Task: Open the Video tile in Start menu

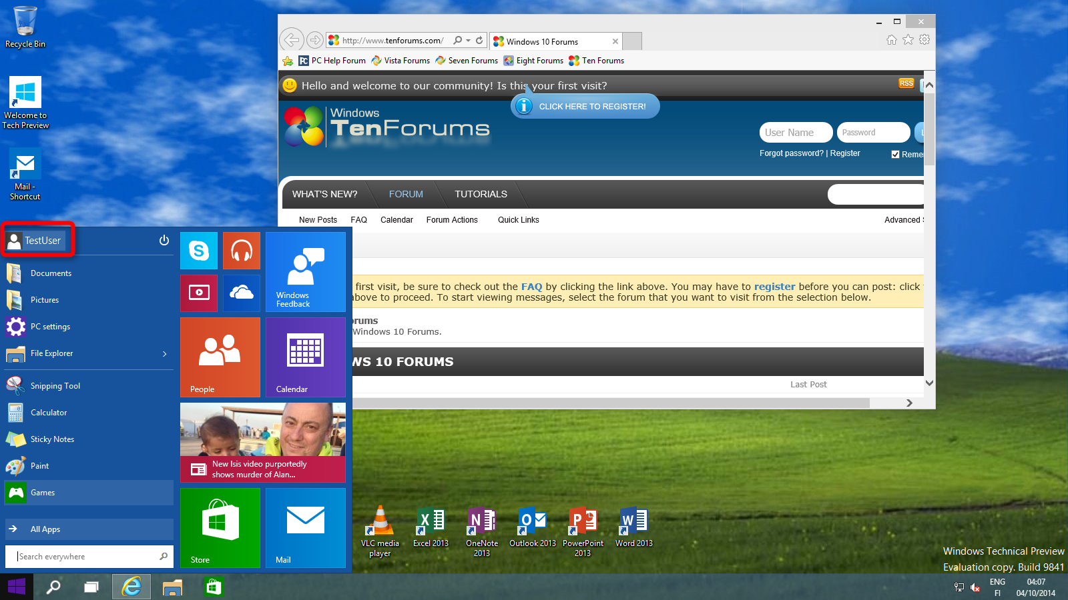Action: coord(199,293)
